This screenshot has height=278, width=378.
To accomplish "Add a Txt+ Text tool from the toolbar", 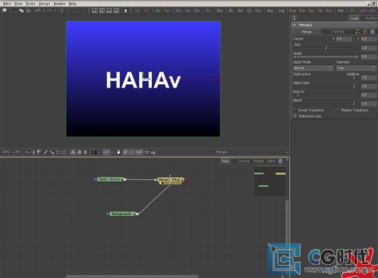I will 167,11.
